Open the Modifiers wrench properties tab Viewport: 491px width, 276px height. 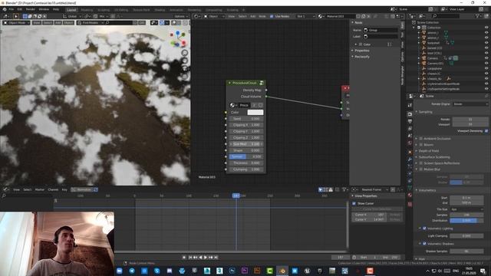point(410,159)
